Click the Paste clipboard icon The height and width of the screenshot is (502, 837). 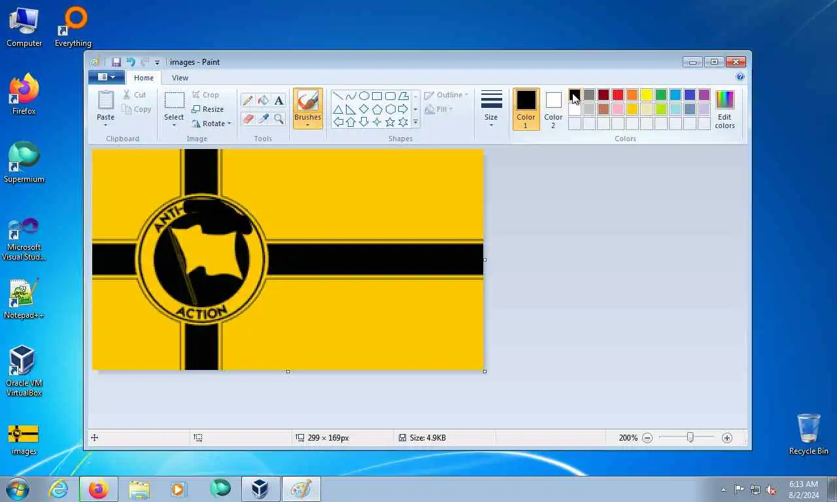[x=105, y=101]
